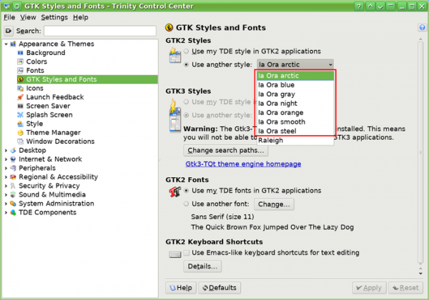
Task: Collapse the Appearance & Themes category
Action: pyautogui.click(x=6, y=44)
